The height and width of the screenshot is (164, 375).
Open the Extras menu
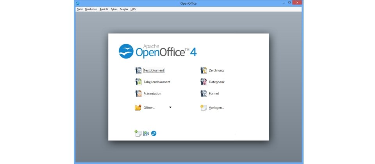click(114, 9)
